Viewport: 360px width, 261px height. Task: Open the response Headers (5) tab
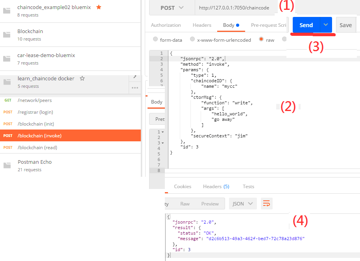pos(216,186)
